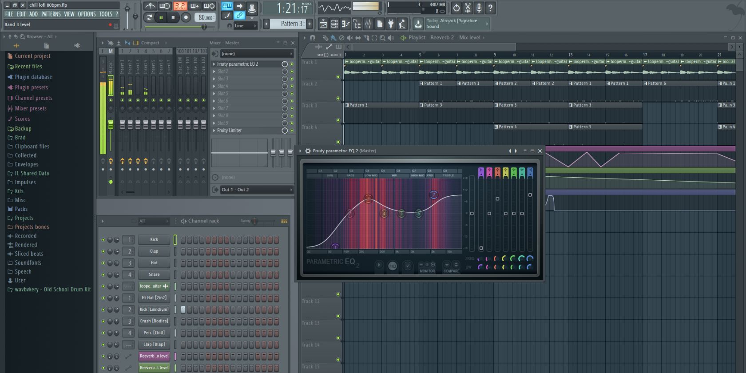Toggle the Fruity Limiter slot enable switch

pos(292,131)
